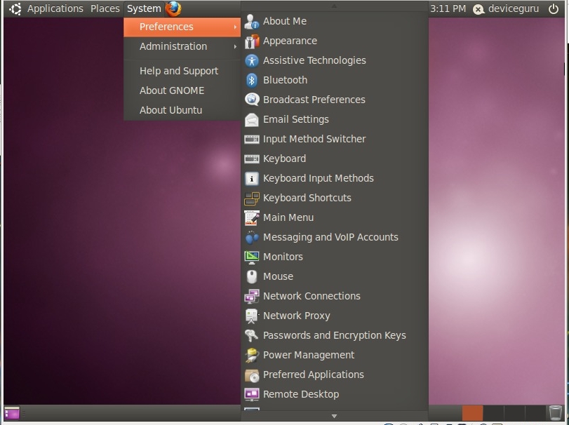Choose Keyboard Shortcuts label
This screenshot has width=569, height=425.
point(307,198)
